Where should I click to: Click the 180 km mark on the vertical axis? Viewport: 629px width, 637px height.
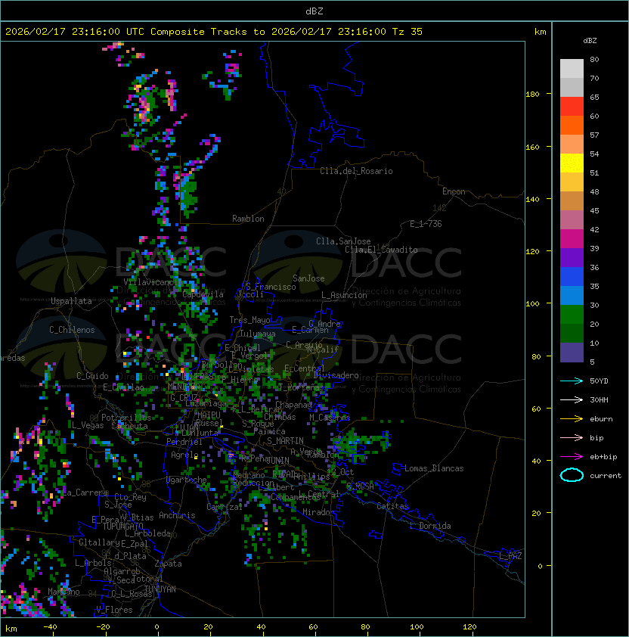532,94
